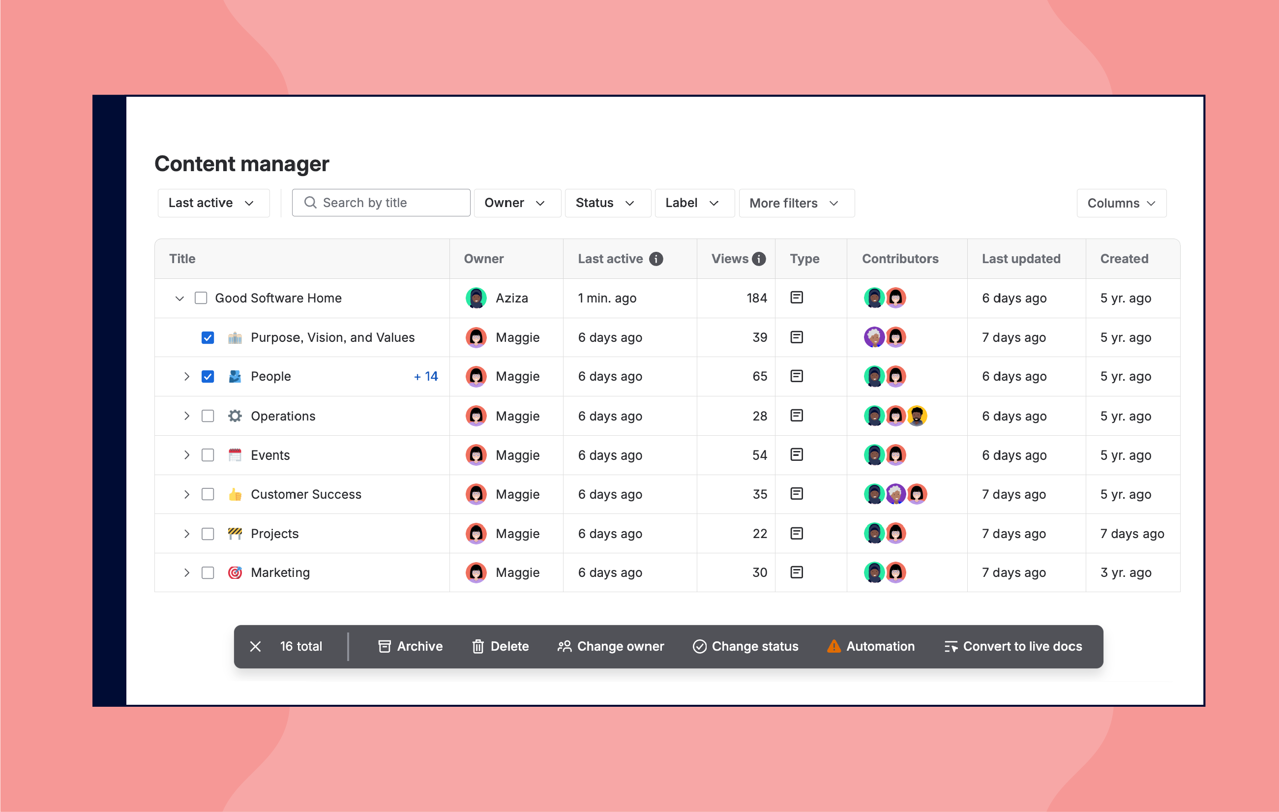Click the +14 link on People row
Screen dimensions: 1279x812
click(x=425, y=376)
